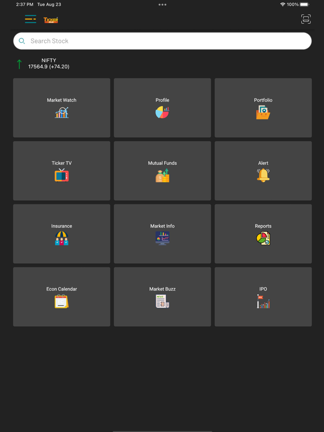Open the Insurance umbrella icon

tap(62, 238)
